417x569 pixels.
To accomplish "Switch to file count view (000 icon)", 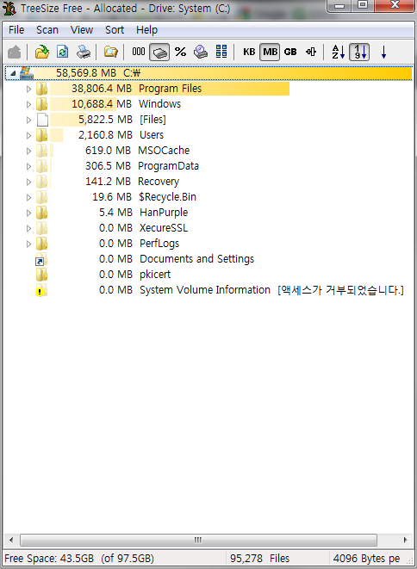I will coord(139,52).
